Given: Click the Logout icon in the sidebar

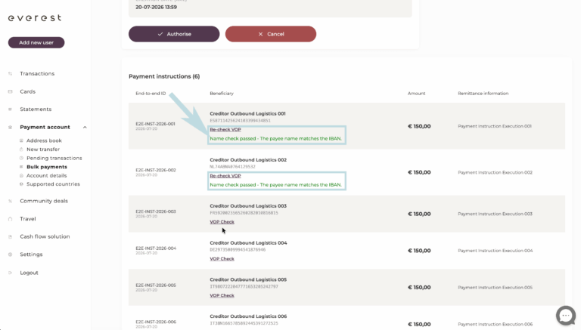Looking at the screenshot, I should [10, 273].
